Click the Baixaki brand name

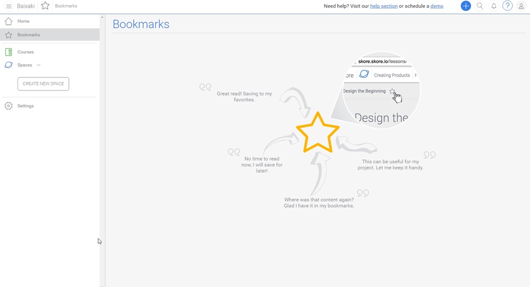coord(25,6)
